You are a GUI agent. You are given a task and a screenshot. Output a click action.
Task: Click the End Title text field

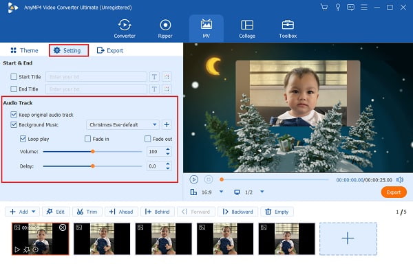coord(96,89)
